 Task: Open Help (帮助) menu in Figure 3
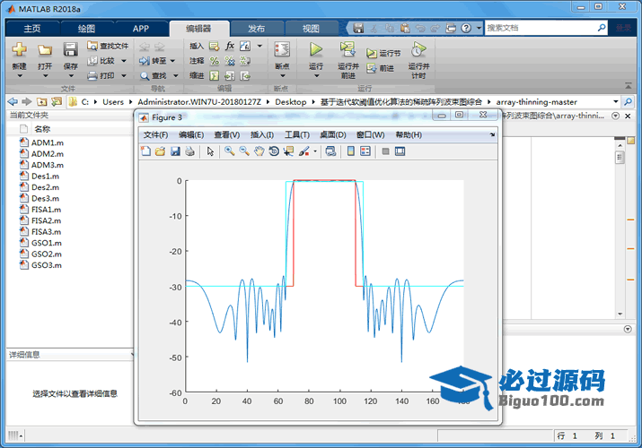pos(409,134)
